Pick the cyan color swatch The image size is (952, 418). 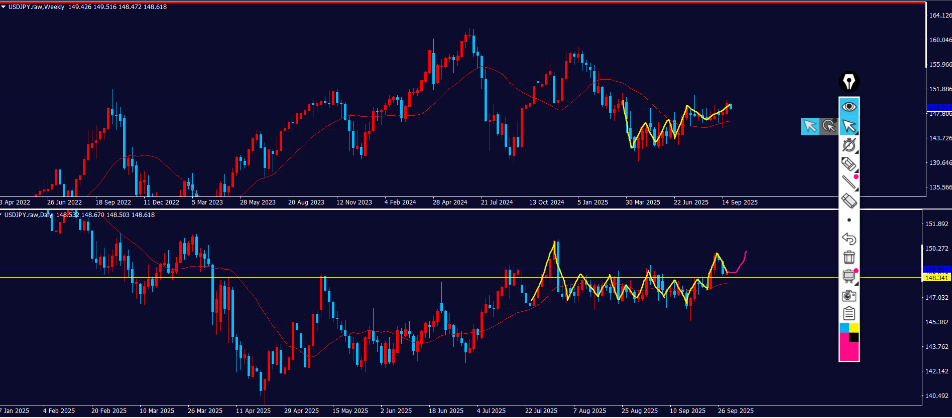[x=844, y=328]
